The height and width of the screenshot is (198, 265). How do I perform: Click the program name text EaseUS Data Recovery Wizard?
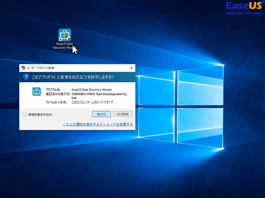click(x=92, y=90)
